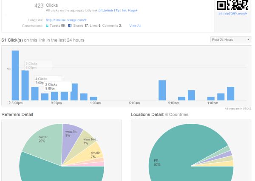This screenshot has height=181, width=255.
Task: Click View All conversations link
Action: [135, 25]
